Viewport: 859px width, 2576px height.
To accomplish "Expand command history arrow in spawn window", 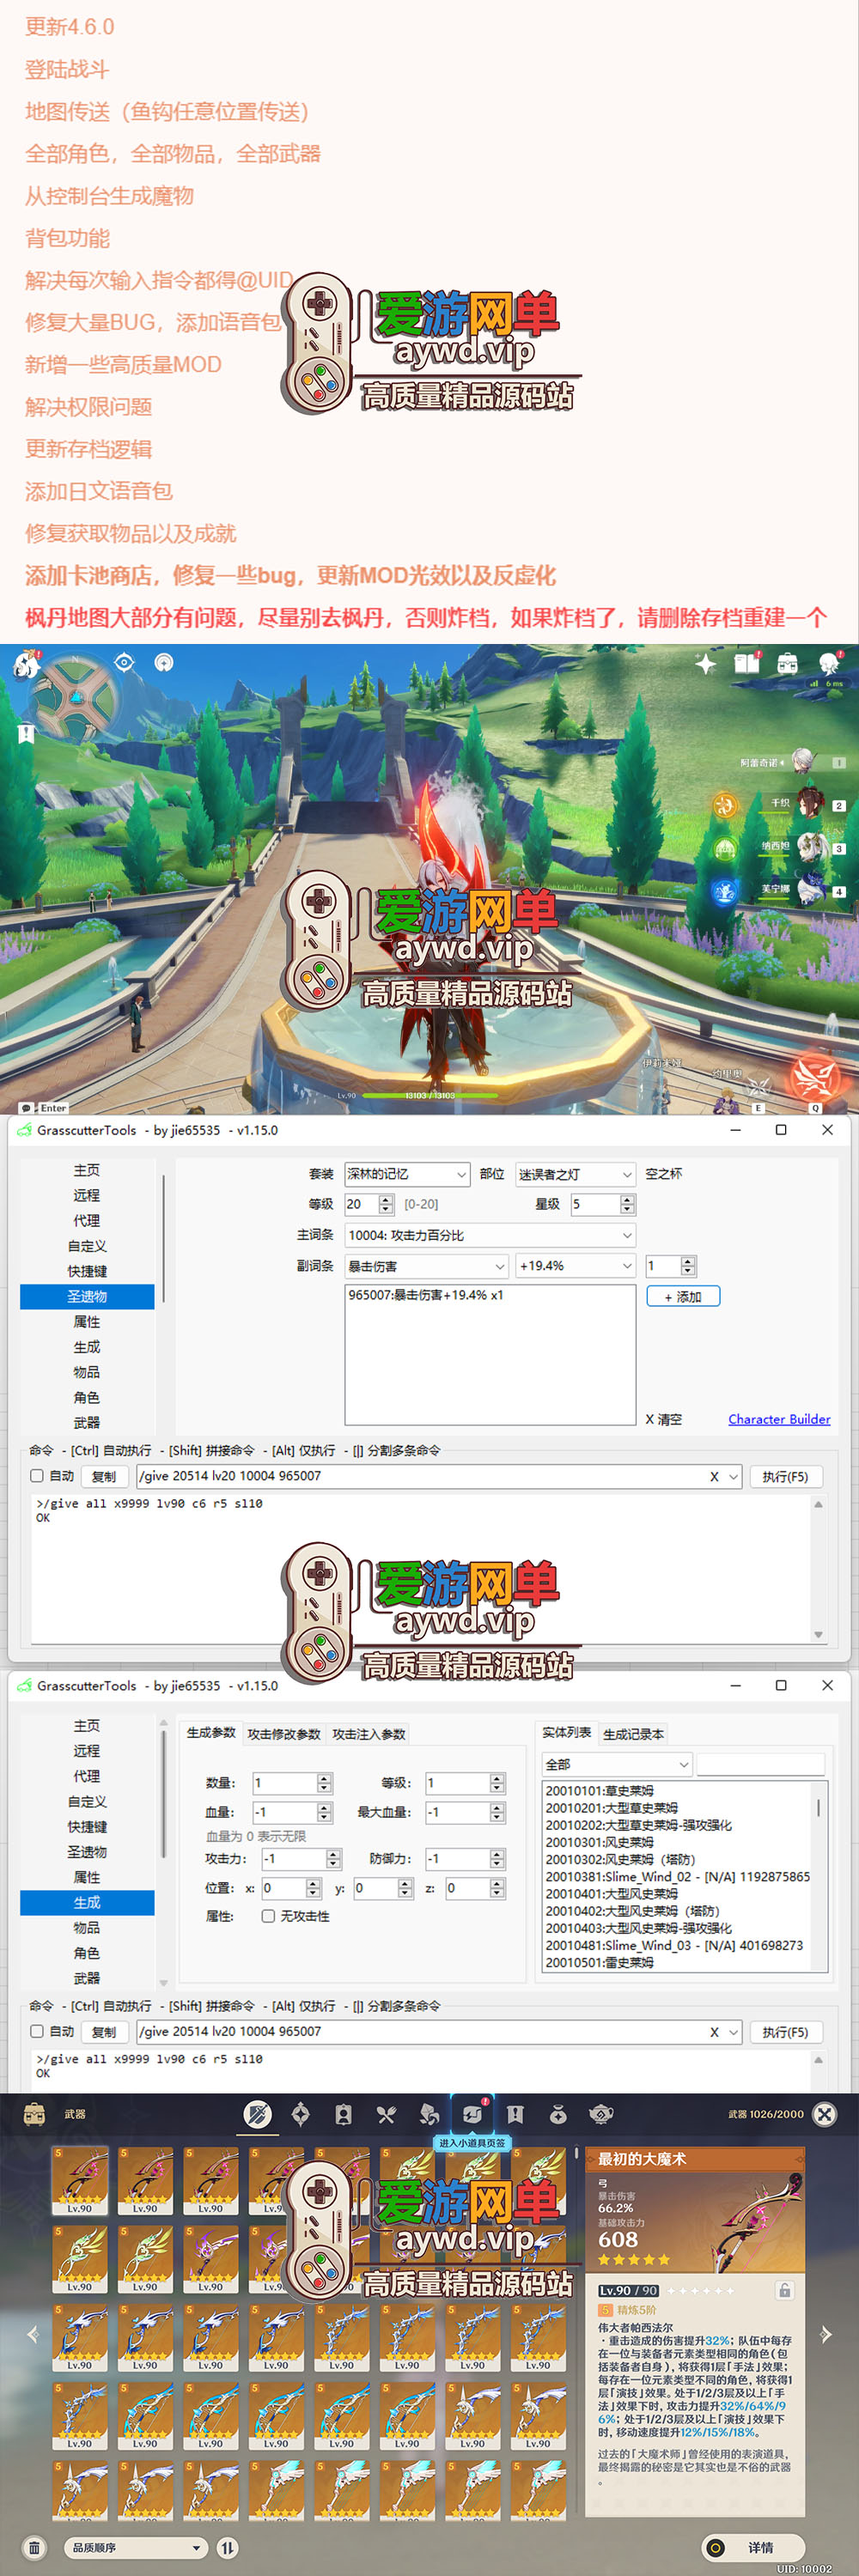I will point(733,2032).
